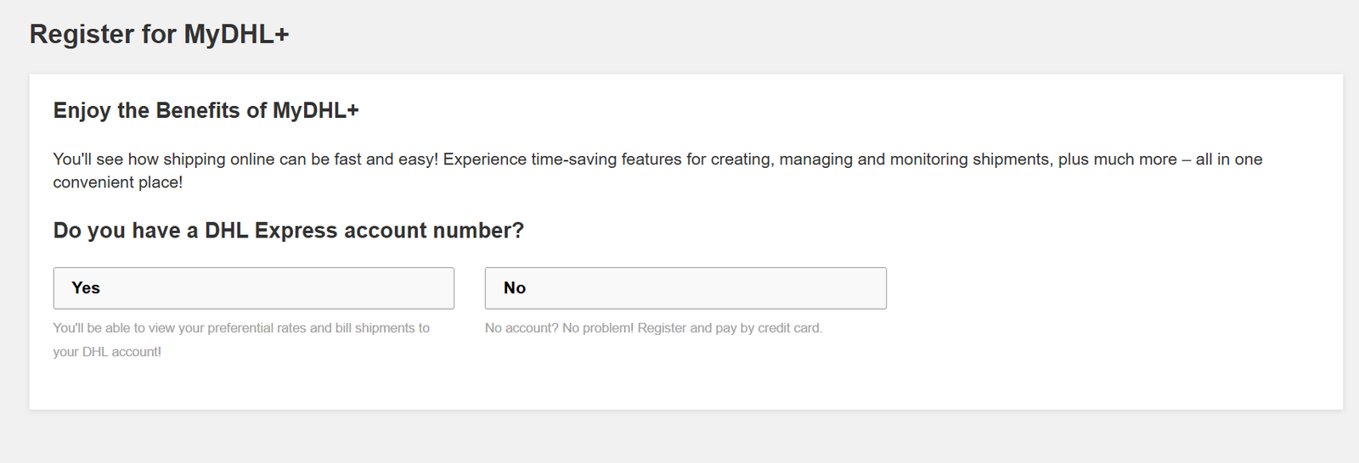This screenshot has width=1359, height=463.
Task: Click the bold 'No' label text
Action: pos(515,288)
